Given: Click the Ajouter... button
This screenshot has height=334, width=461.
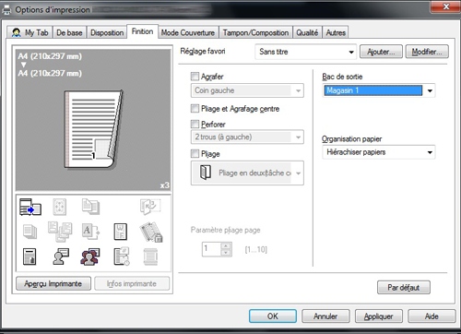Looking at the screenshot, I should click(381, 52).
